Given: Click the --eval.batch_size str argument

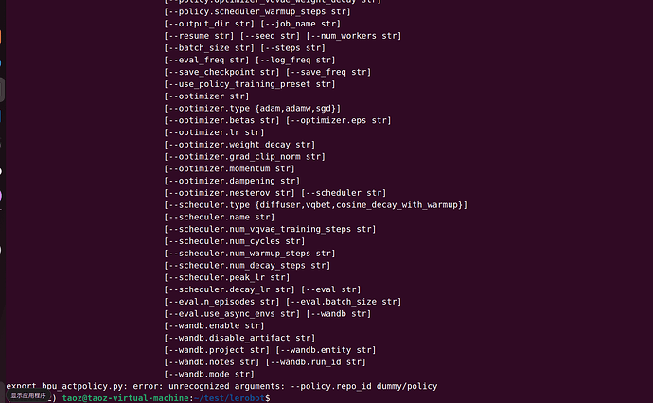Looking at the screenshot, I should click(x=344, y=302).
